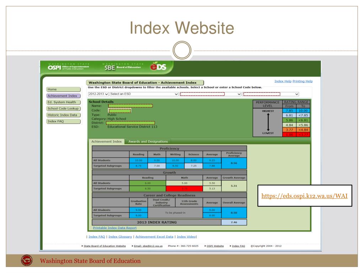Open the district dropdown next to ESD

coord(210,94)
